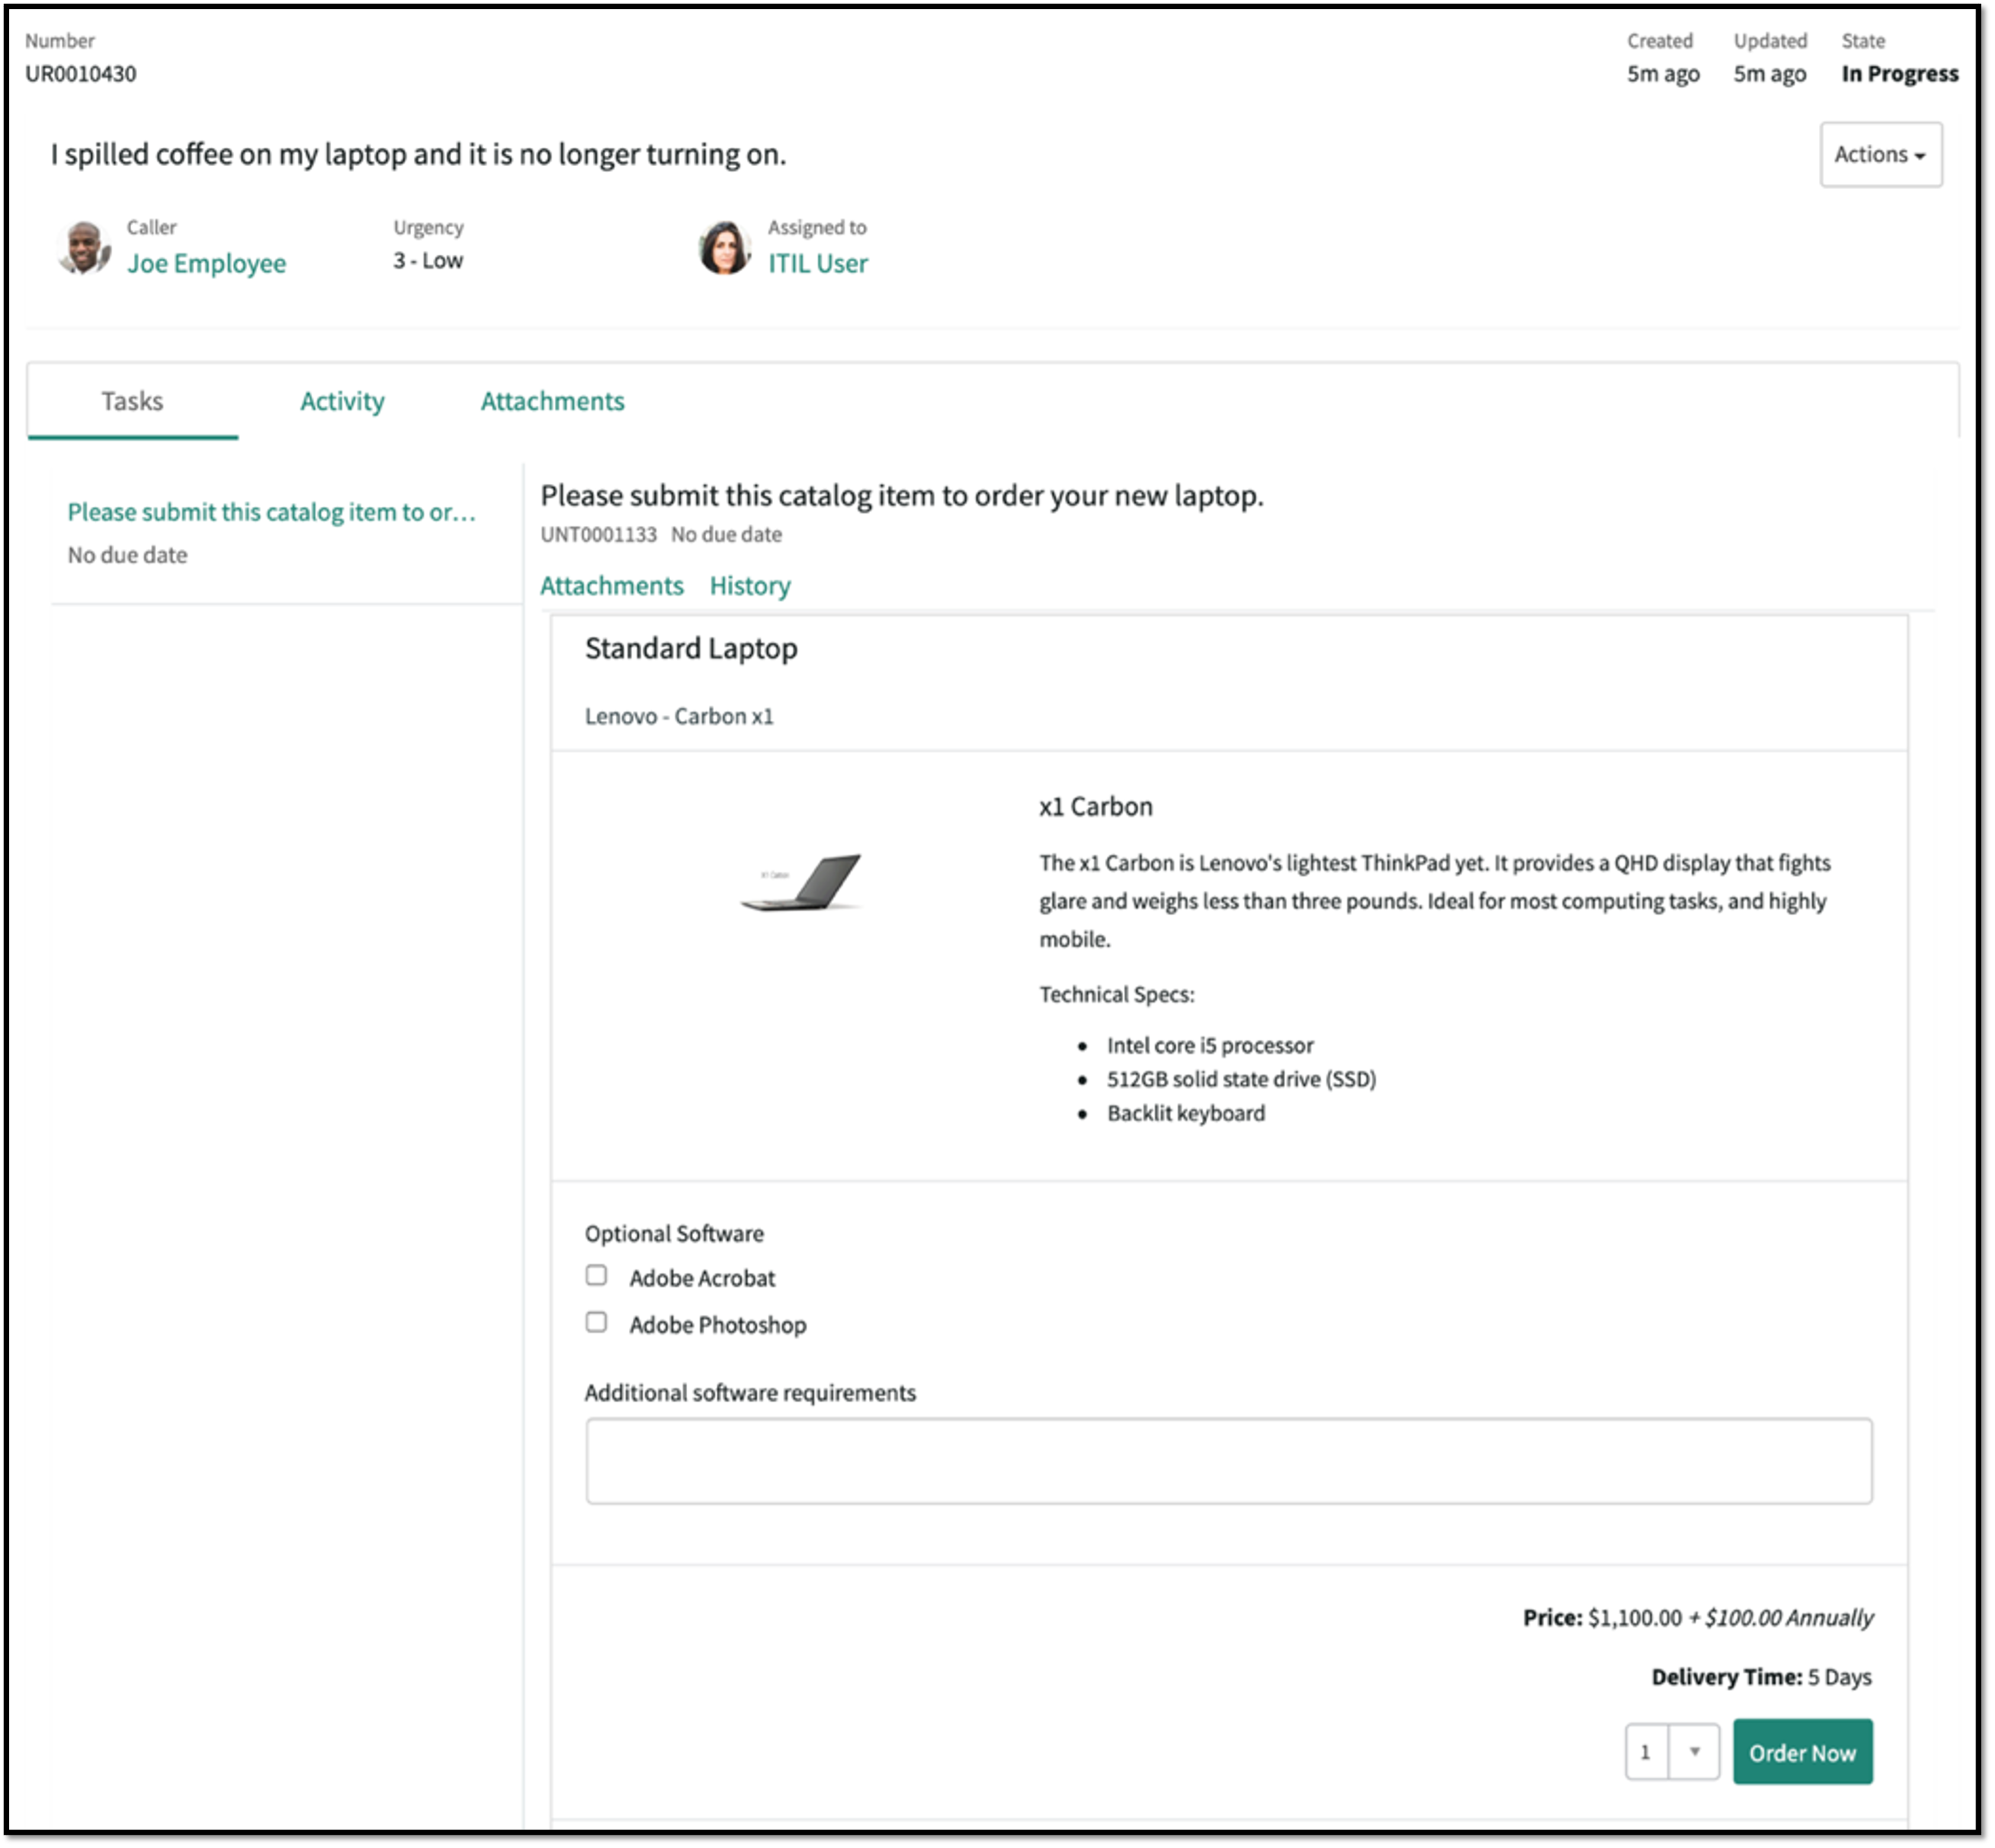
Task: Check the Adobe Photoshop option
Action: [x=596, y=1322]
